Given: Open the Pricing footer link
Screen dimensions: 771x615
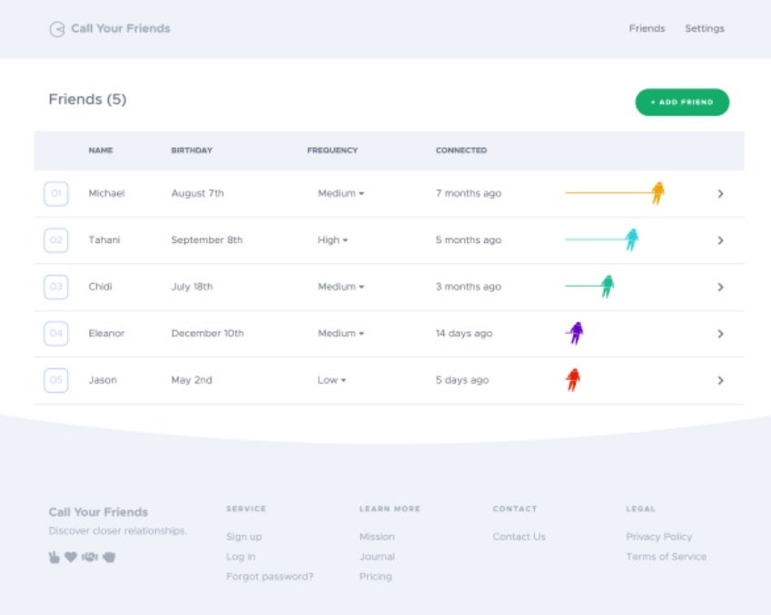Looking at the screenshot, I should click(x=376, y=577).
